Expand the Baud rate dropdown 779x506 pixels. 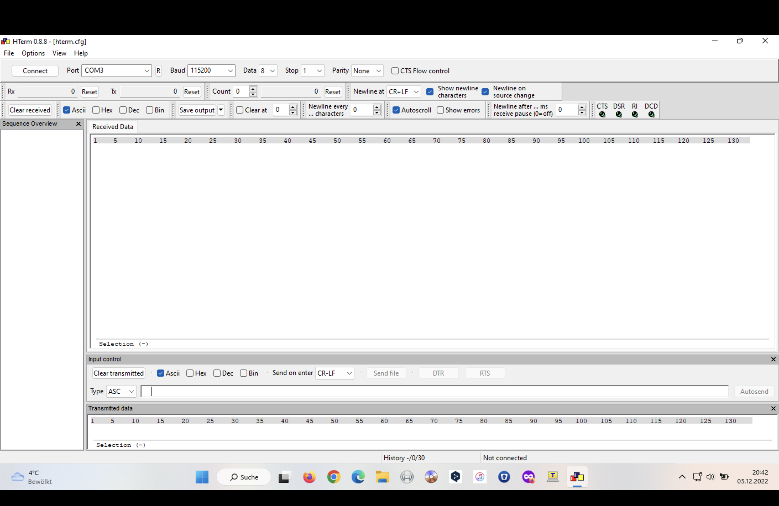coord(230,71)
